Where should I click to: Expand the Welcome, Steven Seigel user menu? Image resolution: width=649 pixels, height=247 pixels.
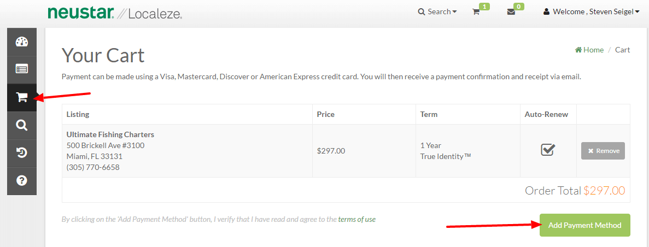click(x=591, y=11)
